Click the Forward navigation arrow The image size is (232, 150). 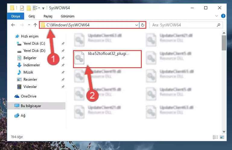click(x=22, y=25)
